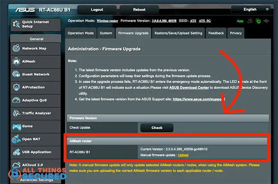Screen dimensions: 278x184
Task: Select the Adaptive QoS menu label
Action: (x=34, y=100)
